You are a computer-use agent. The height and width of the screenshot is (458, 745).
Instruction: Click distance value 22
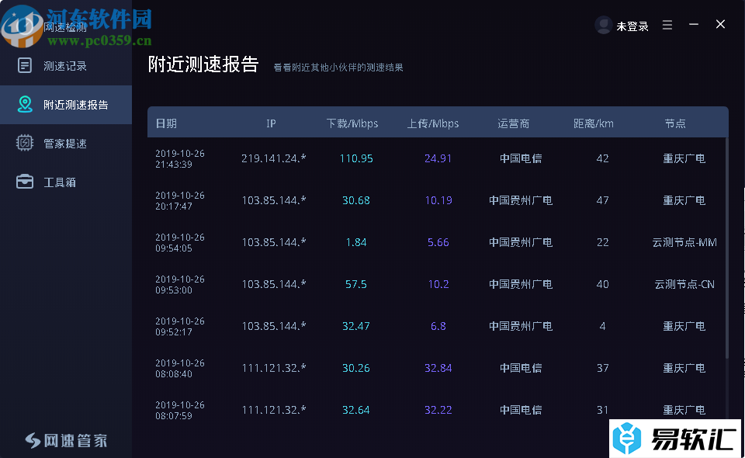click(x=602, y=242)
